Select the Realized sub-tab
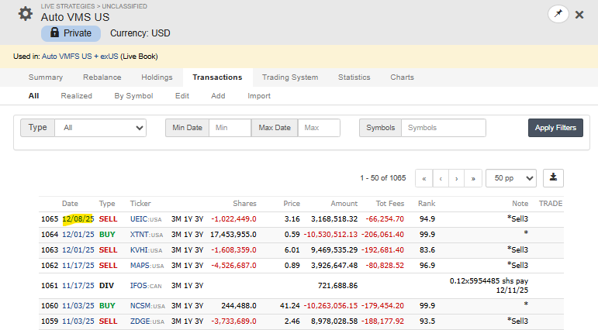Image resolution: width=598 pixels, height=330 pixels. point(76,96)
